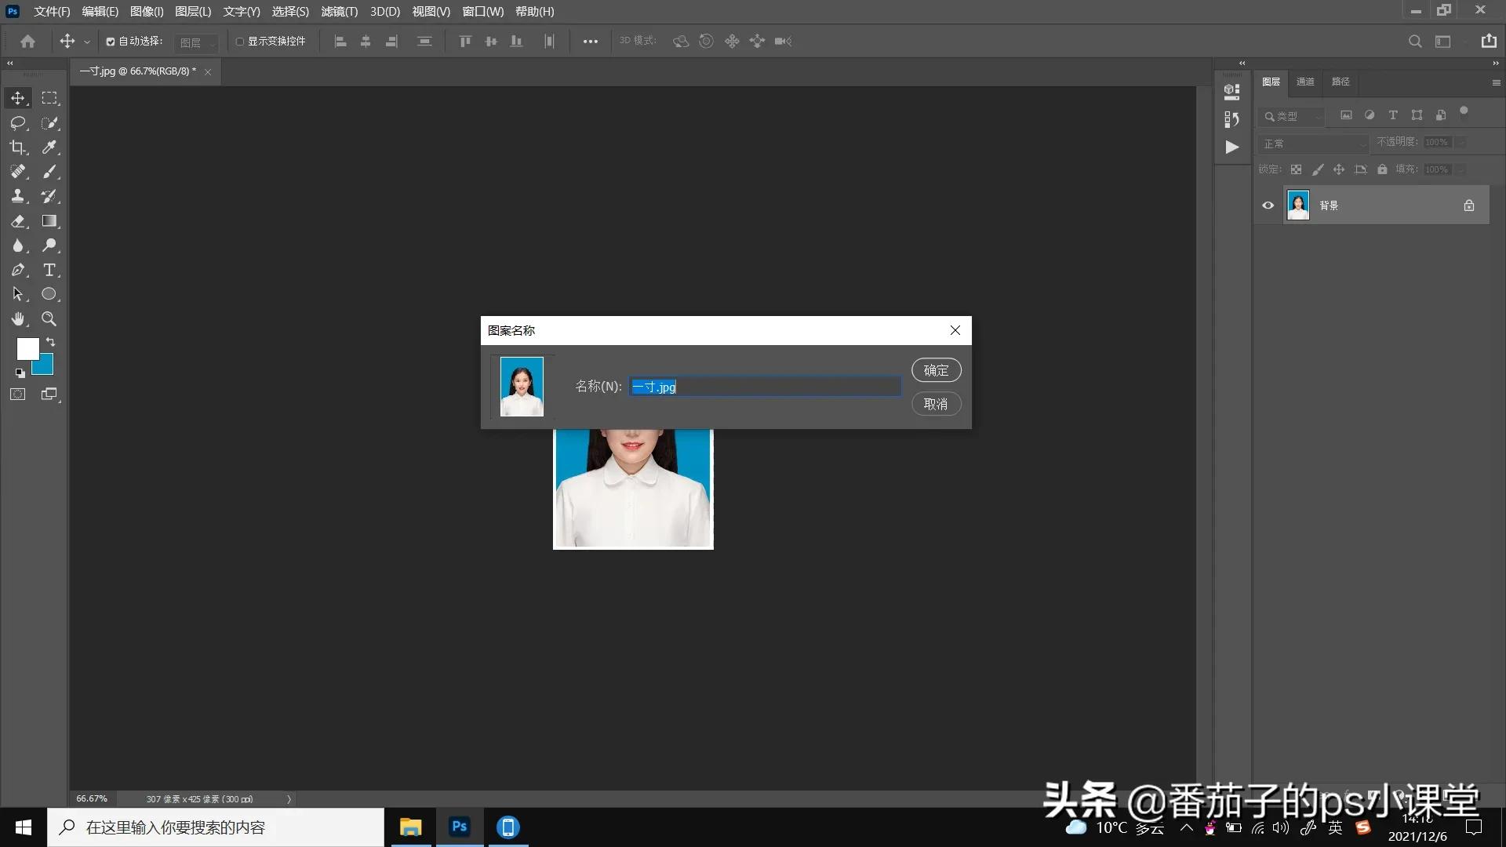
Task: Click the 取消 button in the dialog
Action: 937,404
